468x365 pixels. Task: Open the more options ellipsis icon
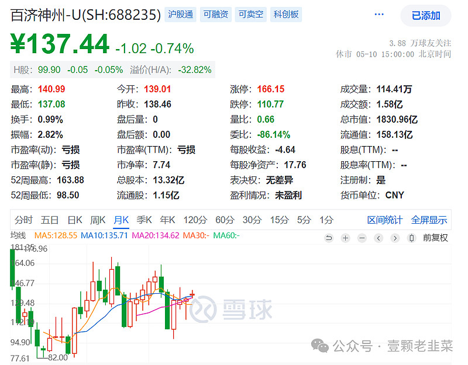pos(378,14)
